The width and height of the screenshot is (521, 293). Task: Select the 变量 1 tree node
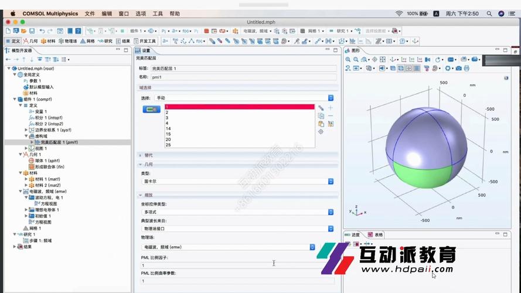pos(38,111)
